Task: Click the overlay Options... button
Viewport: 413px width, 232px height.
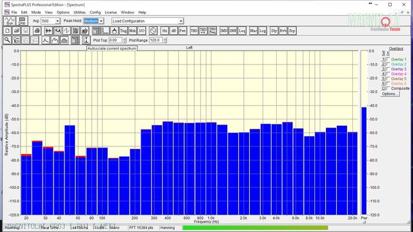Action: click(390, 94)
